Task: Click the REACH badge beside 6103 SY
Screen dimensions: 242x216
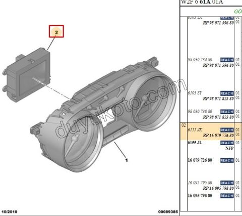Action: (227, 93)
